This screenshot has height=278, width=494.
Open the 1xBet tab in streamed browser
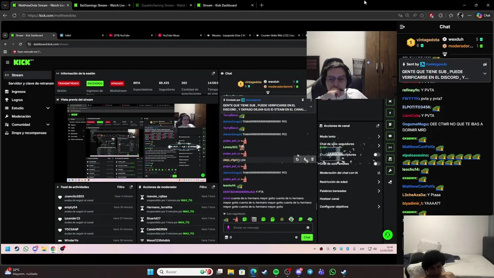pos(81,36)
